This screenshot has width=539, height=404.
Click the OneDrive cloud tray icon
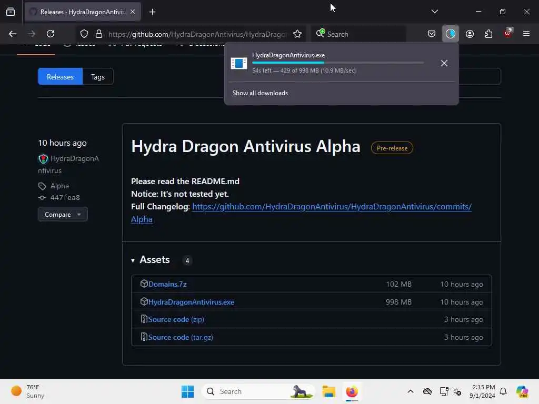click(x=427, y=391)
